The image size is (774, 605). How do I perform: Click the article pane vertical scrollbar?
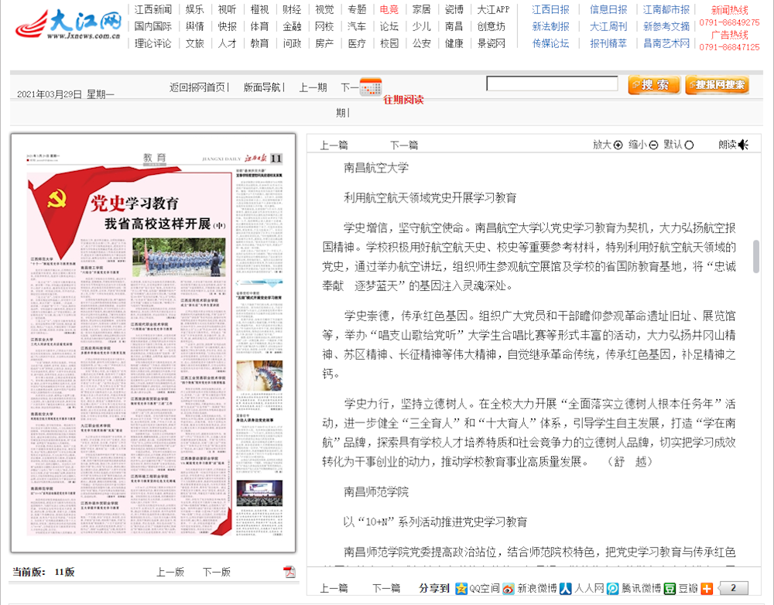pos(756,255)
